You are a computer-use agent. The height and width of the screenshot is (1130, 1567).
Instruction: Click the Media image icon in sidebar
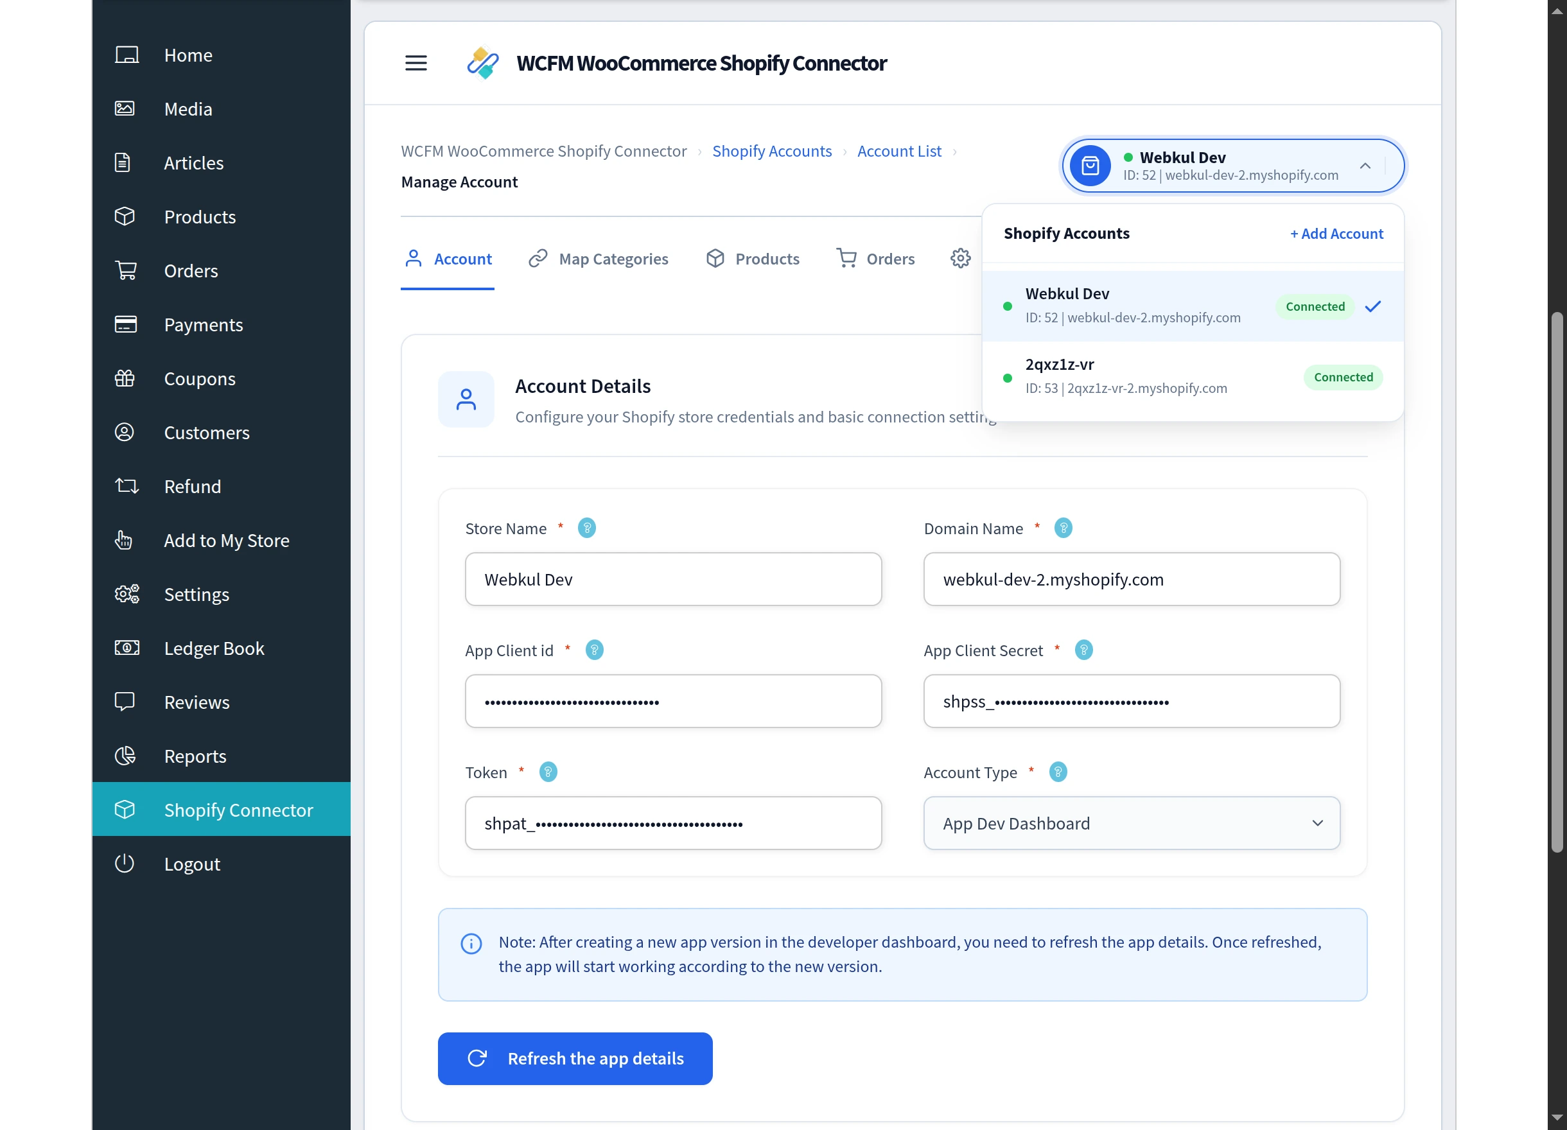click(x=125, y=109)
